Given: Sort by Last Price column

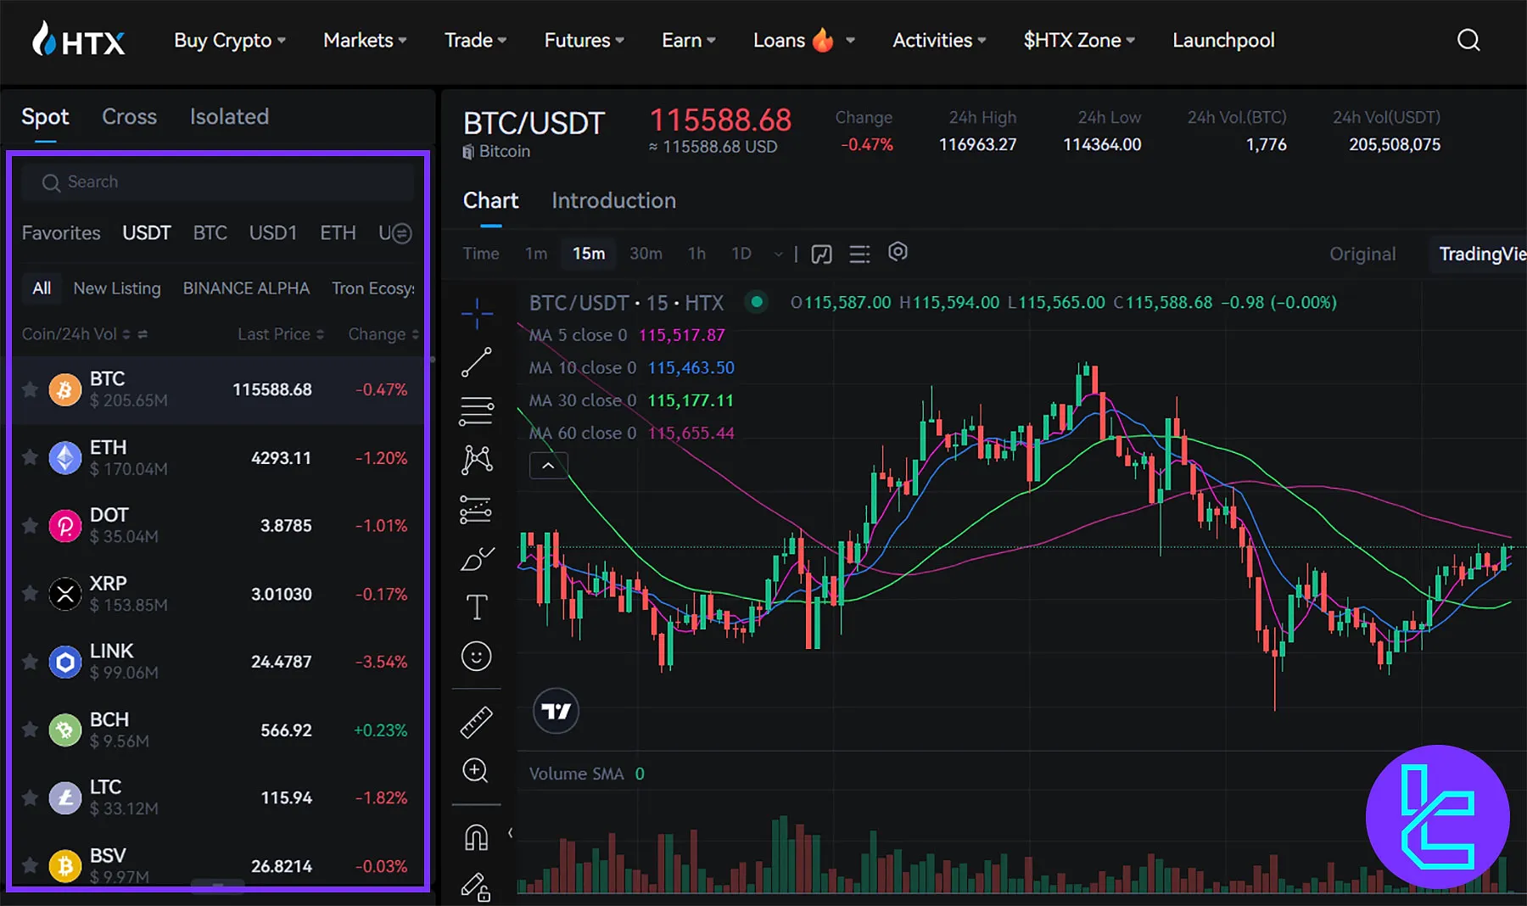Looking at the screenshot, I should point(281,334).
